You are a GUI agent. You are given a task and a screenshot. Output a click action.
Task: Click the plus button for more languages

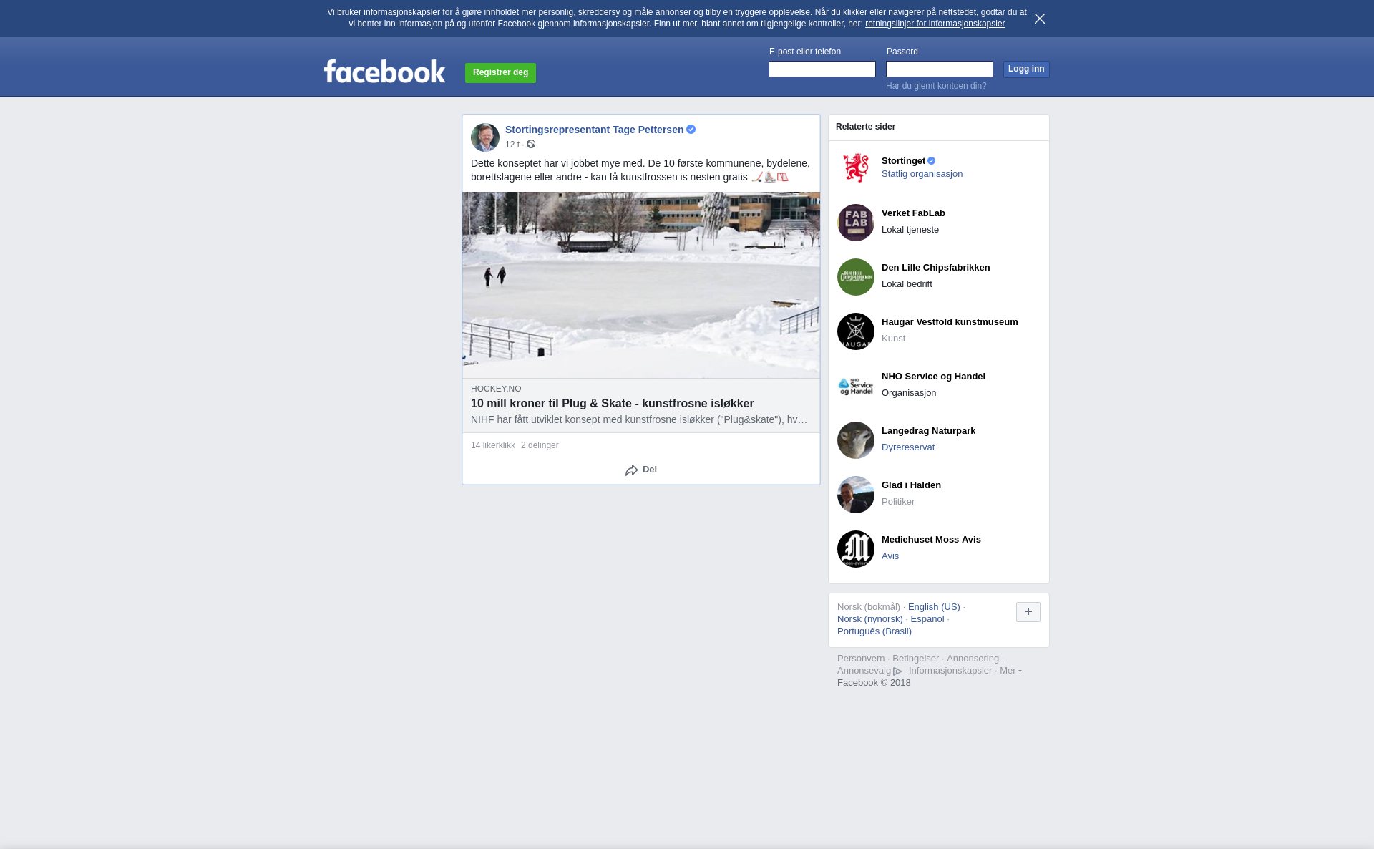[x=1028, y=612]
